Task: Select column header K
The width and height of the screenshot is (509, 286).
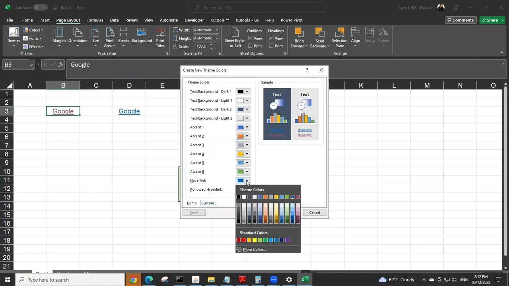Action: coord(361,85)
